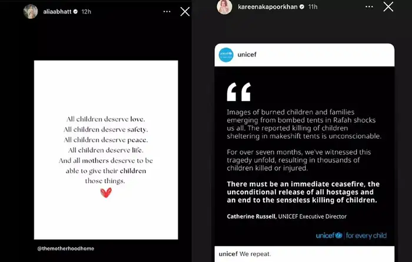
Task: Open more options on kareenakapoorkhan's story
Action: (370, 8)
